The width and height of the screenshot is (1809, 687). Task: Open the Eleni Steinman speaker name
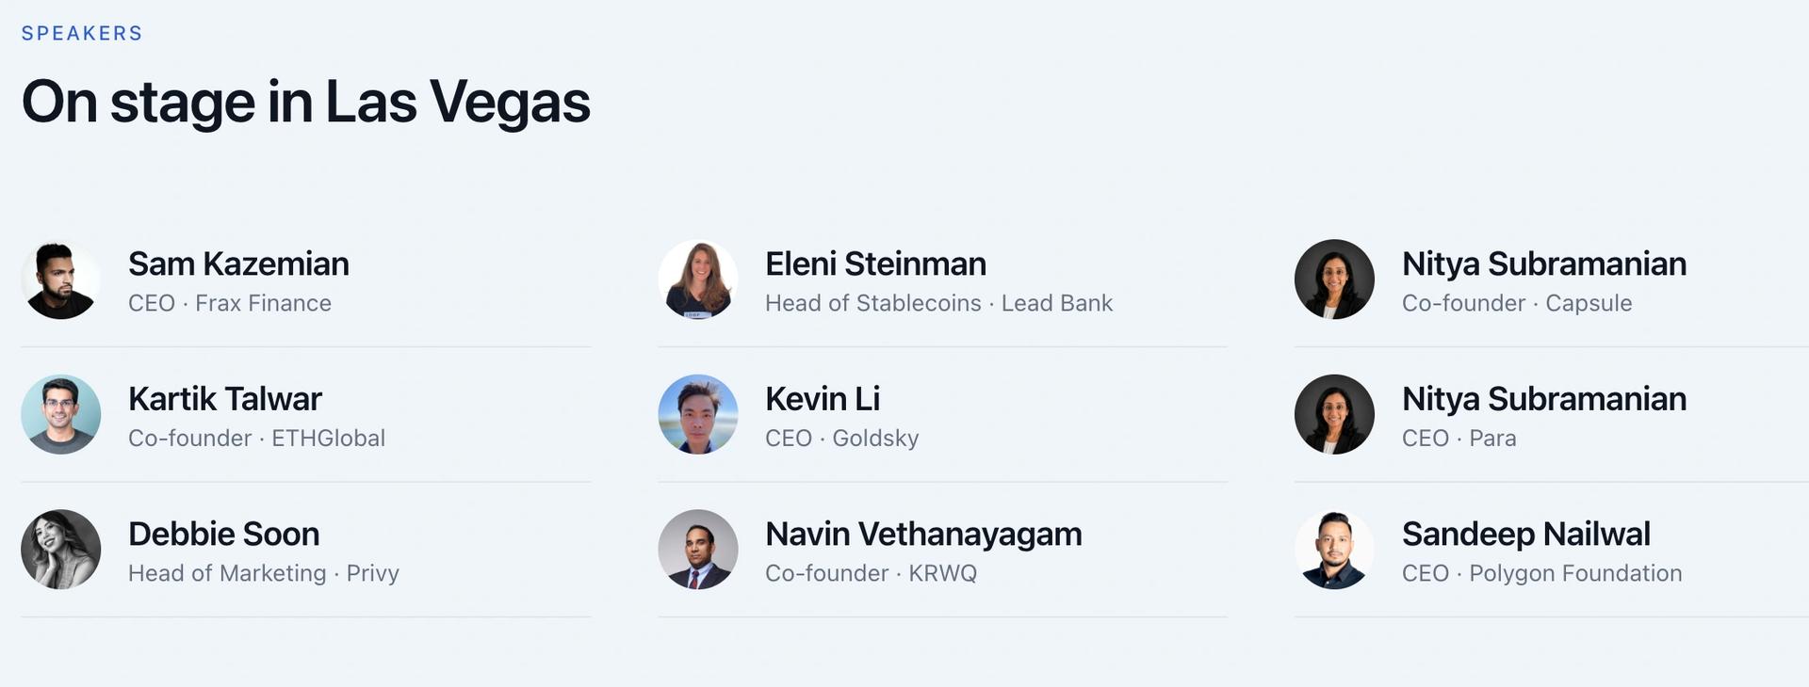pos(875,264)
